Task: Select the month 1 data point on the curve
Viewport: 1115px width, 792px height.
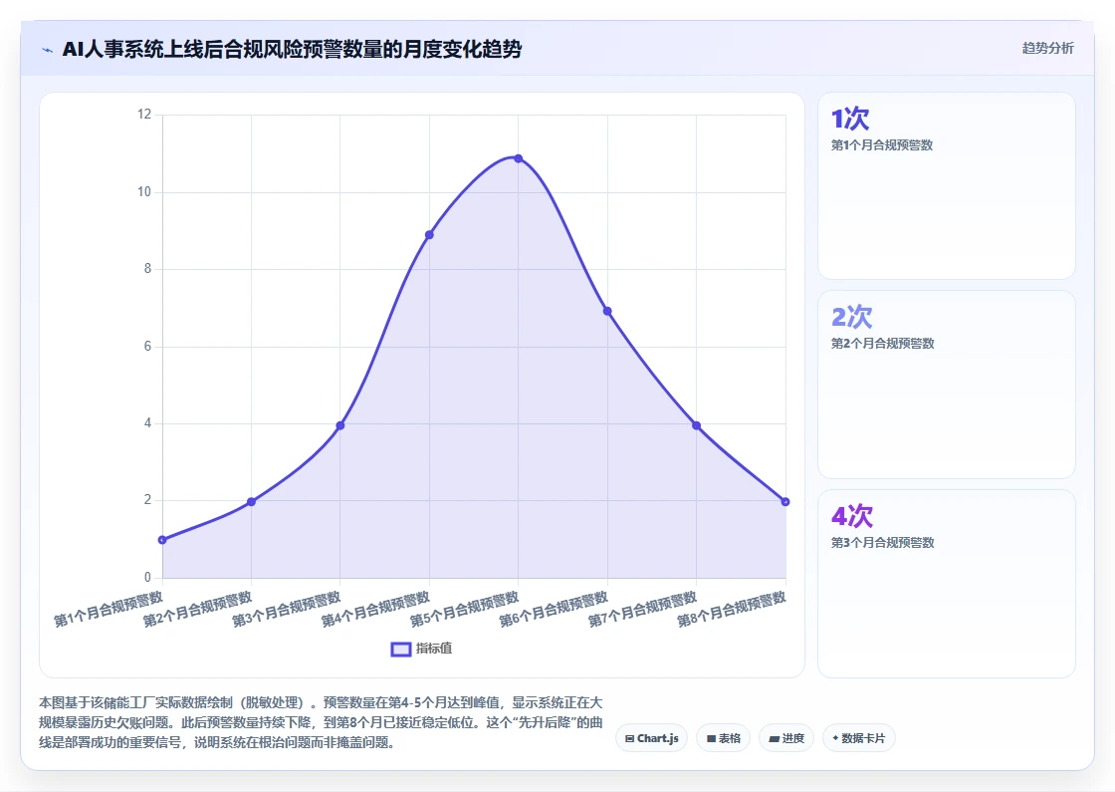Action: [163, 540]
